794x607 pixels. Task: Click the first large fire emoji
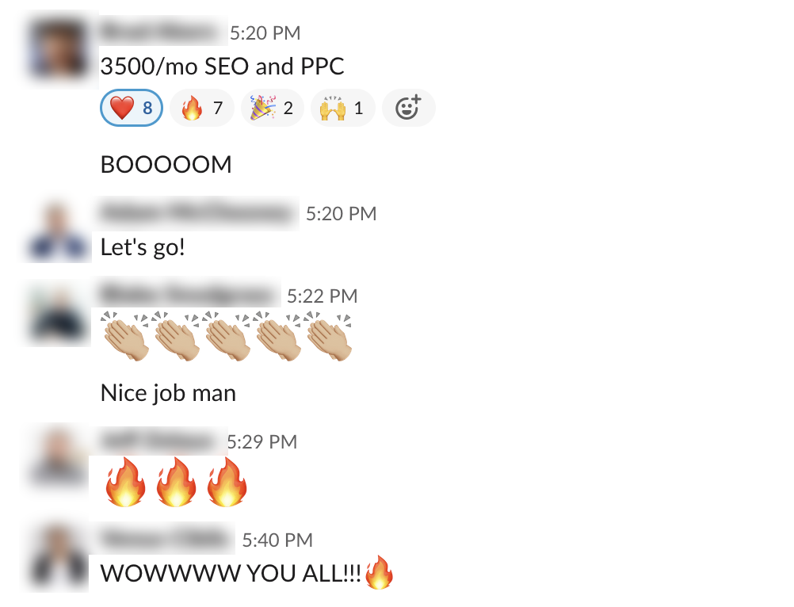pyautogui.click(x=125, y=482)
